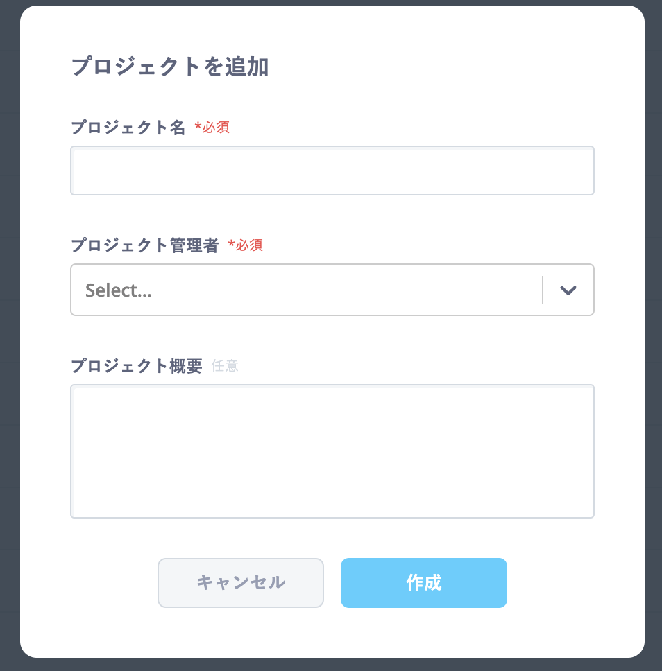662x671 pixels.
Task: Click the 作成 button
Action: [x=423, y=583]
